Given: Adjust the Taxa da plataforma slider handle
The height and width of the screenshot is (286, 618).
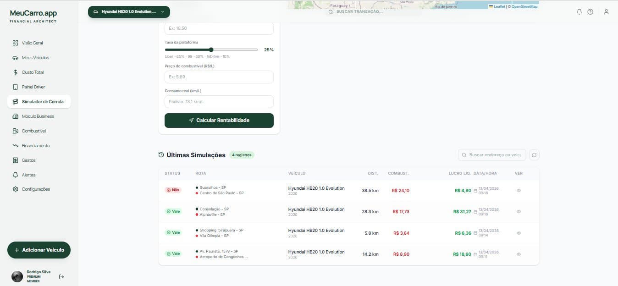Looking at the screenshot, I should point(211,49).
